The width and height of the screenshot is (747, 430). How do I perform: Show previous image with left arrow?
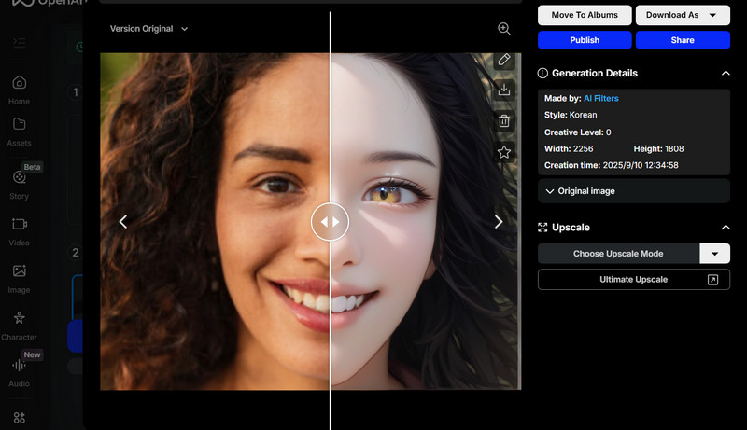click(123, 222)
